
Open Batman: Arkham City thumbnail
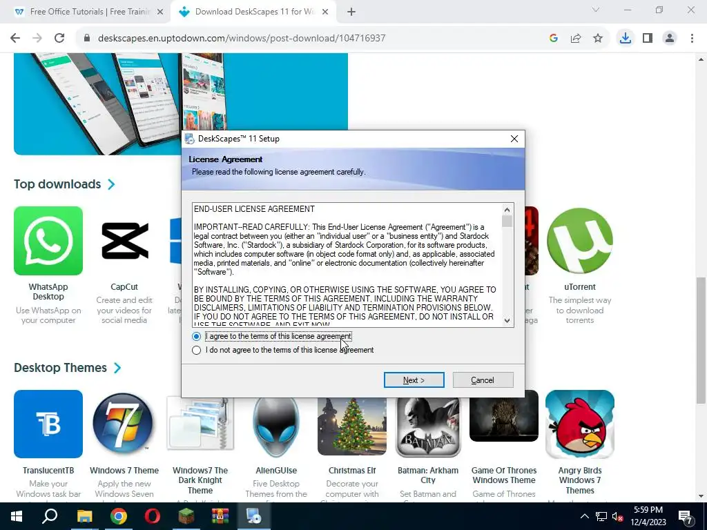(x=428, y=427)
